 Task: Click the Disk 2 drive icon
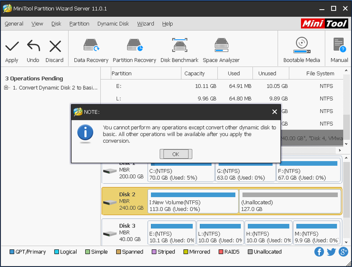(110, 203)
